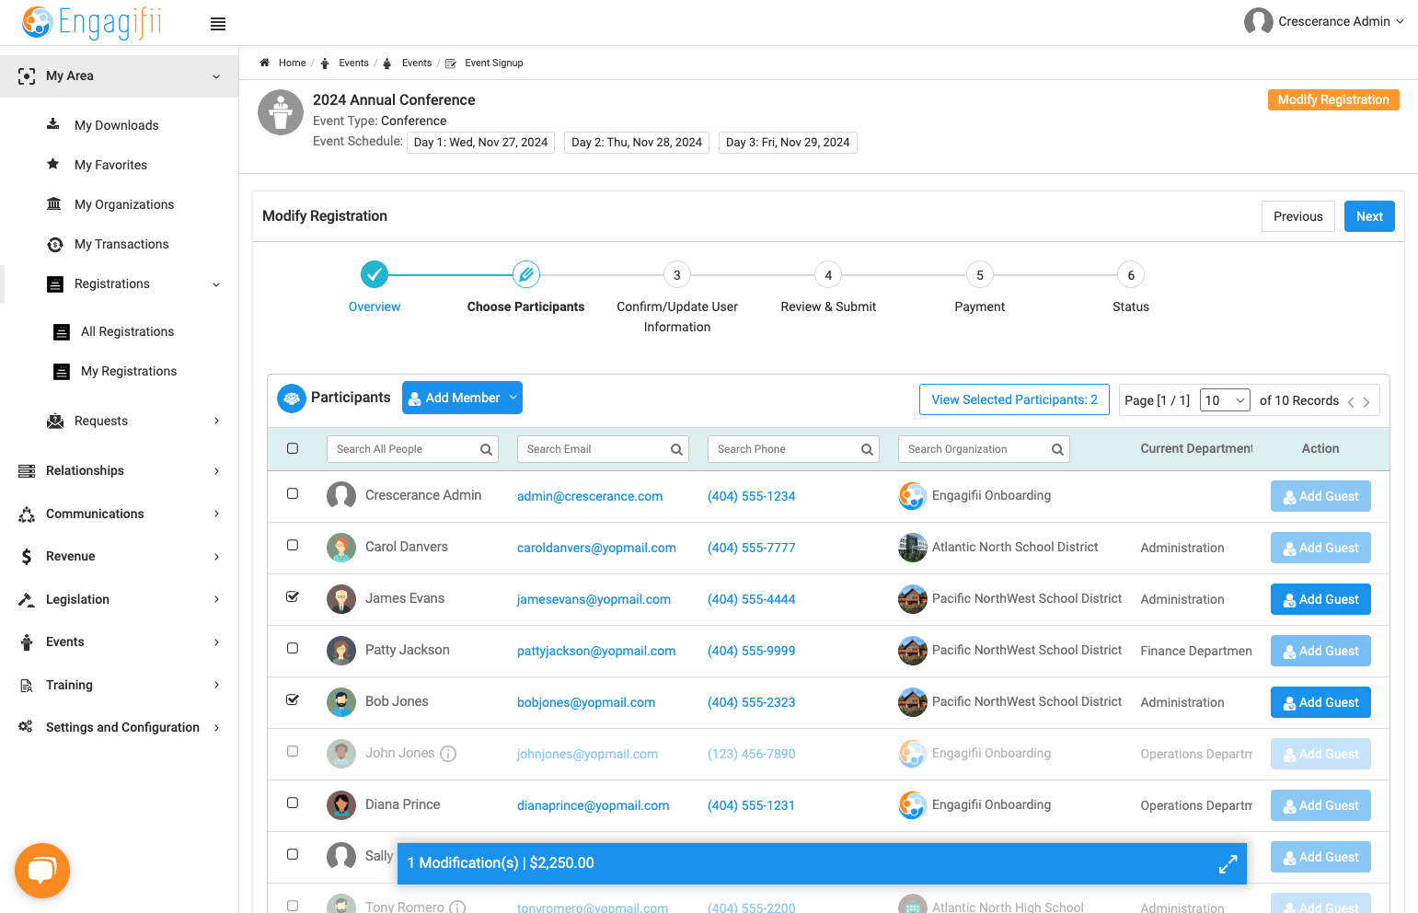Check the Crescerance Admin row checkbox
This screenshot has width=1418, height=913.
point(293,493)
